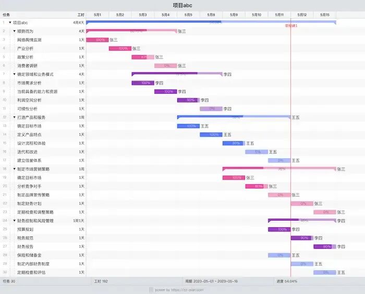Collapse the 项目abc root task

click(x=10, y=22)
